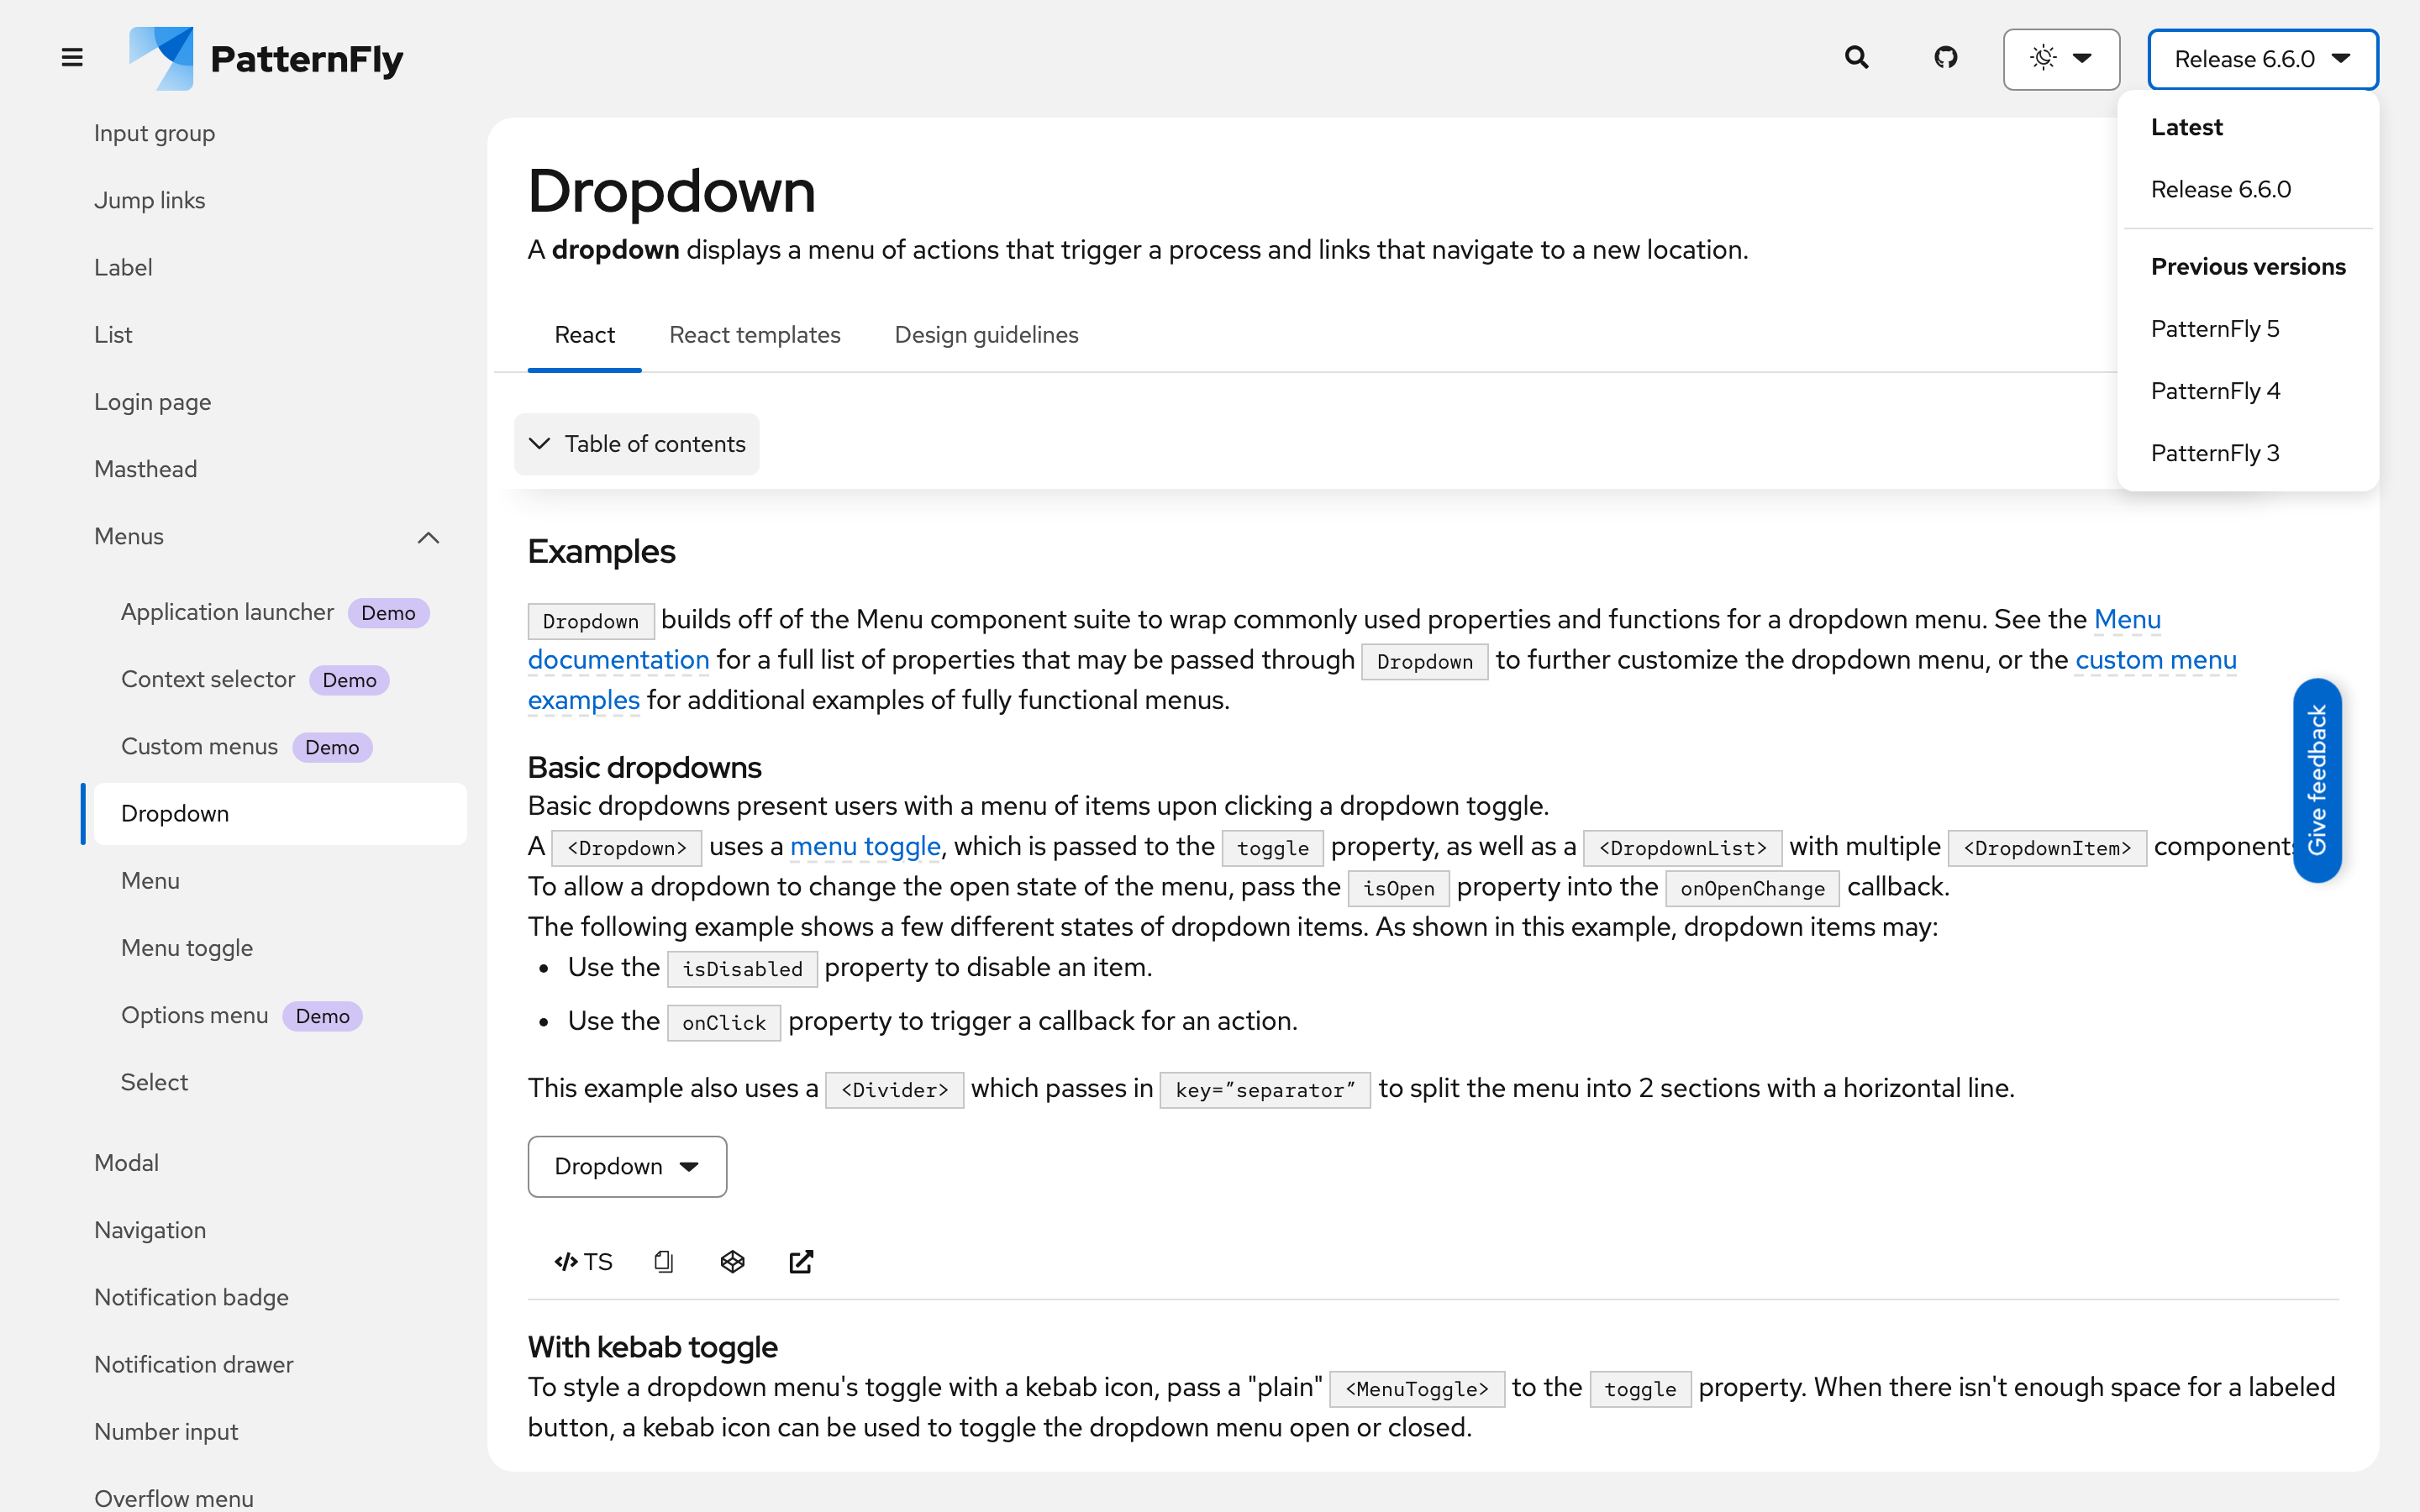The width and height of the screenshot is (2420, 1512).
Task: Click the PatternFly logo
Action: tap(266, 58)
